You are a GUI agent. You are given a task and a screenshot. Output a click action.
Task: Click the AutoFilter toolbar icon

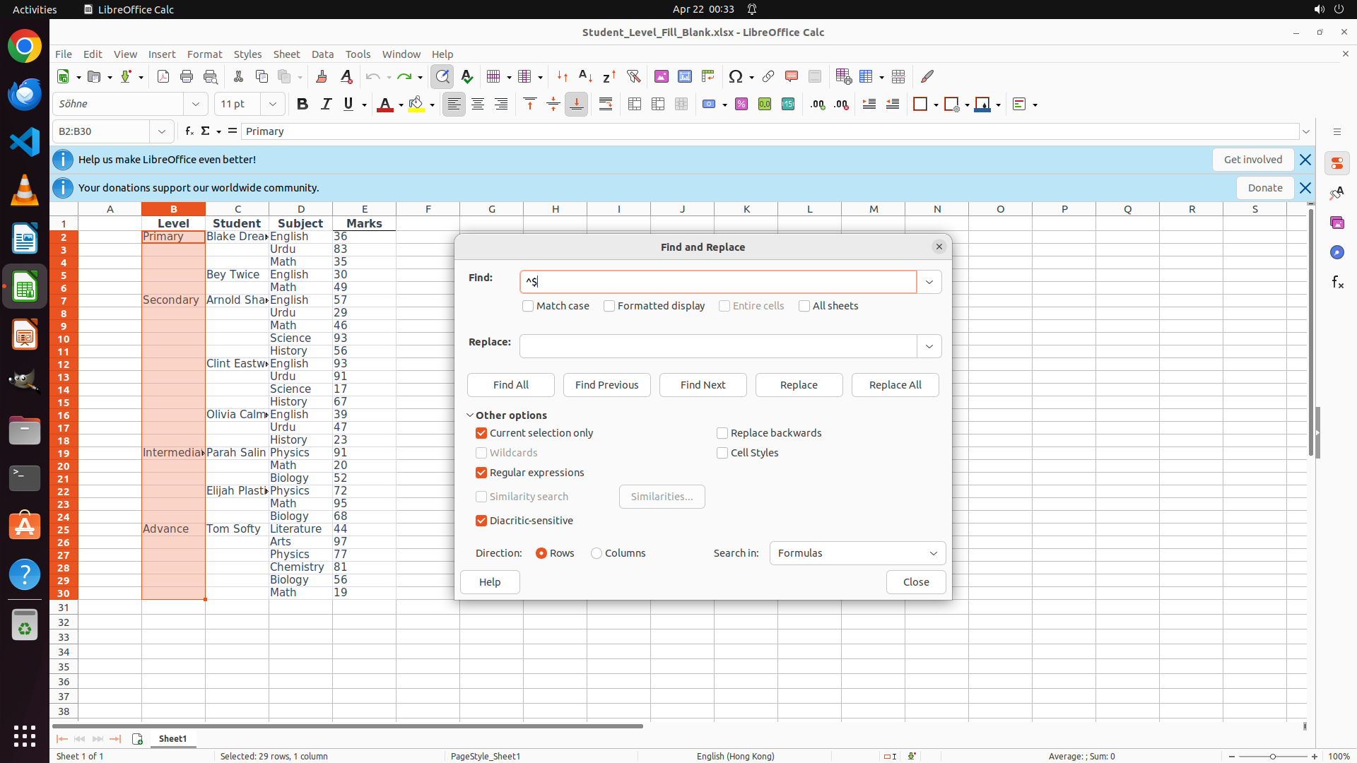tap(633, 76)
